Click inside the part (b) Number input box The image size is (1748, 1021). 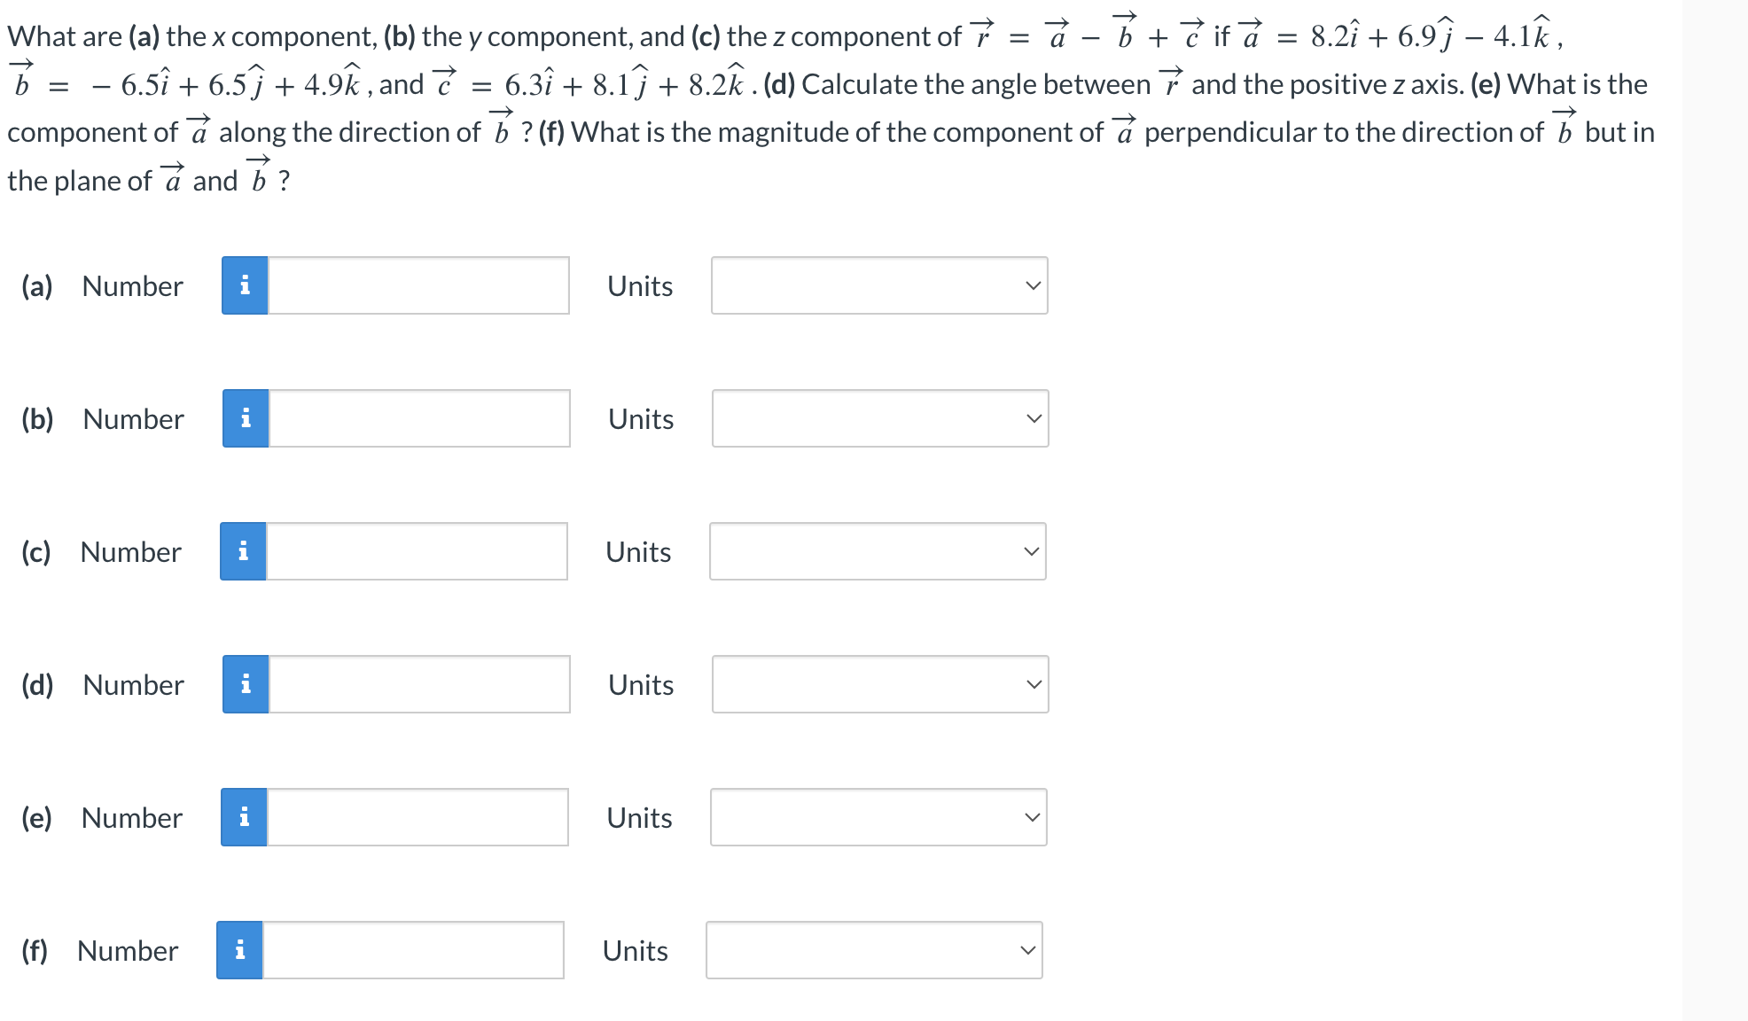click(x=417, y=418)
